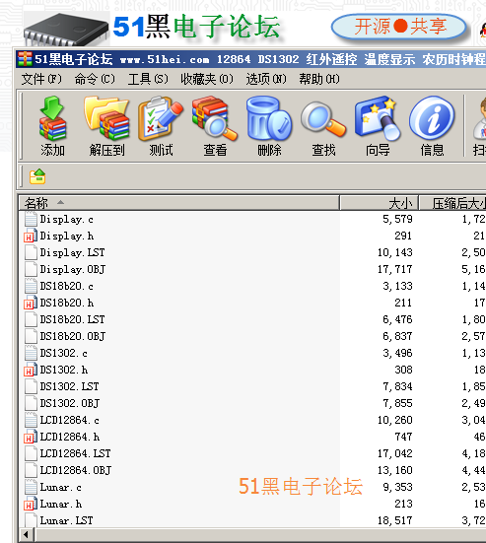
Task: Sort by the Name (名称) column header
Action: pos(178,203)
